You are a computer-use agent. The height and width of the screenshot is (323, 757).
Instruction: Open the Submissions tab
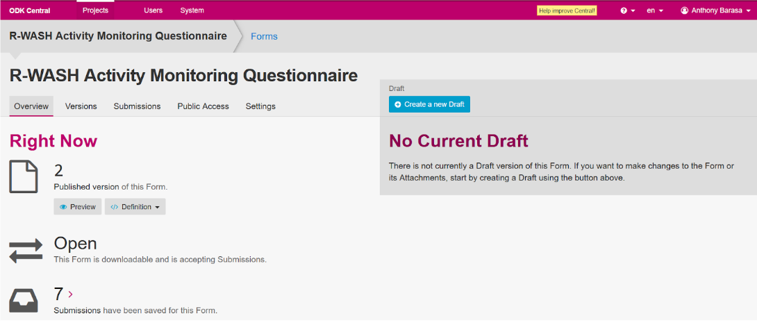[x=137, y=106]
